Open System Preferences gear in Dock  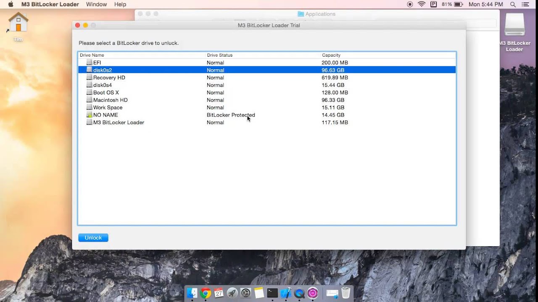pyautogui.click(x=245, y=293)
